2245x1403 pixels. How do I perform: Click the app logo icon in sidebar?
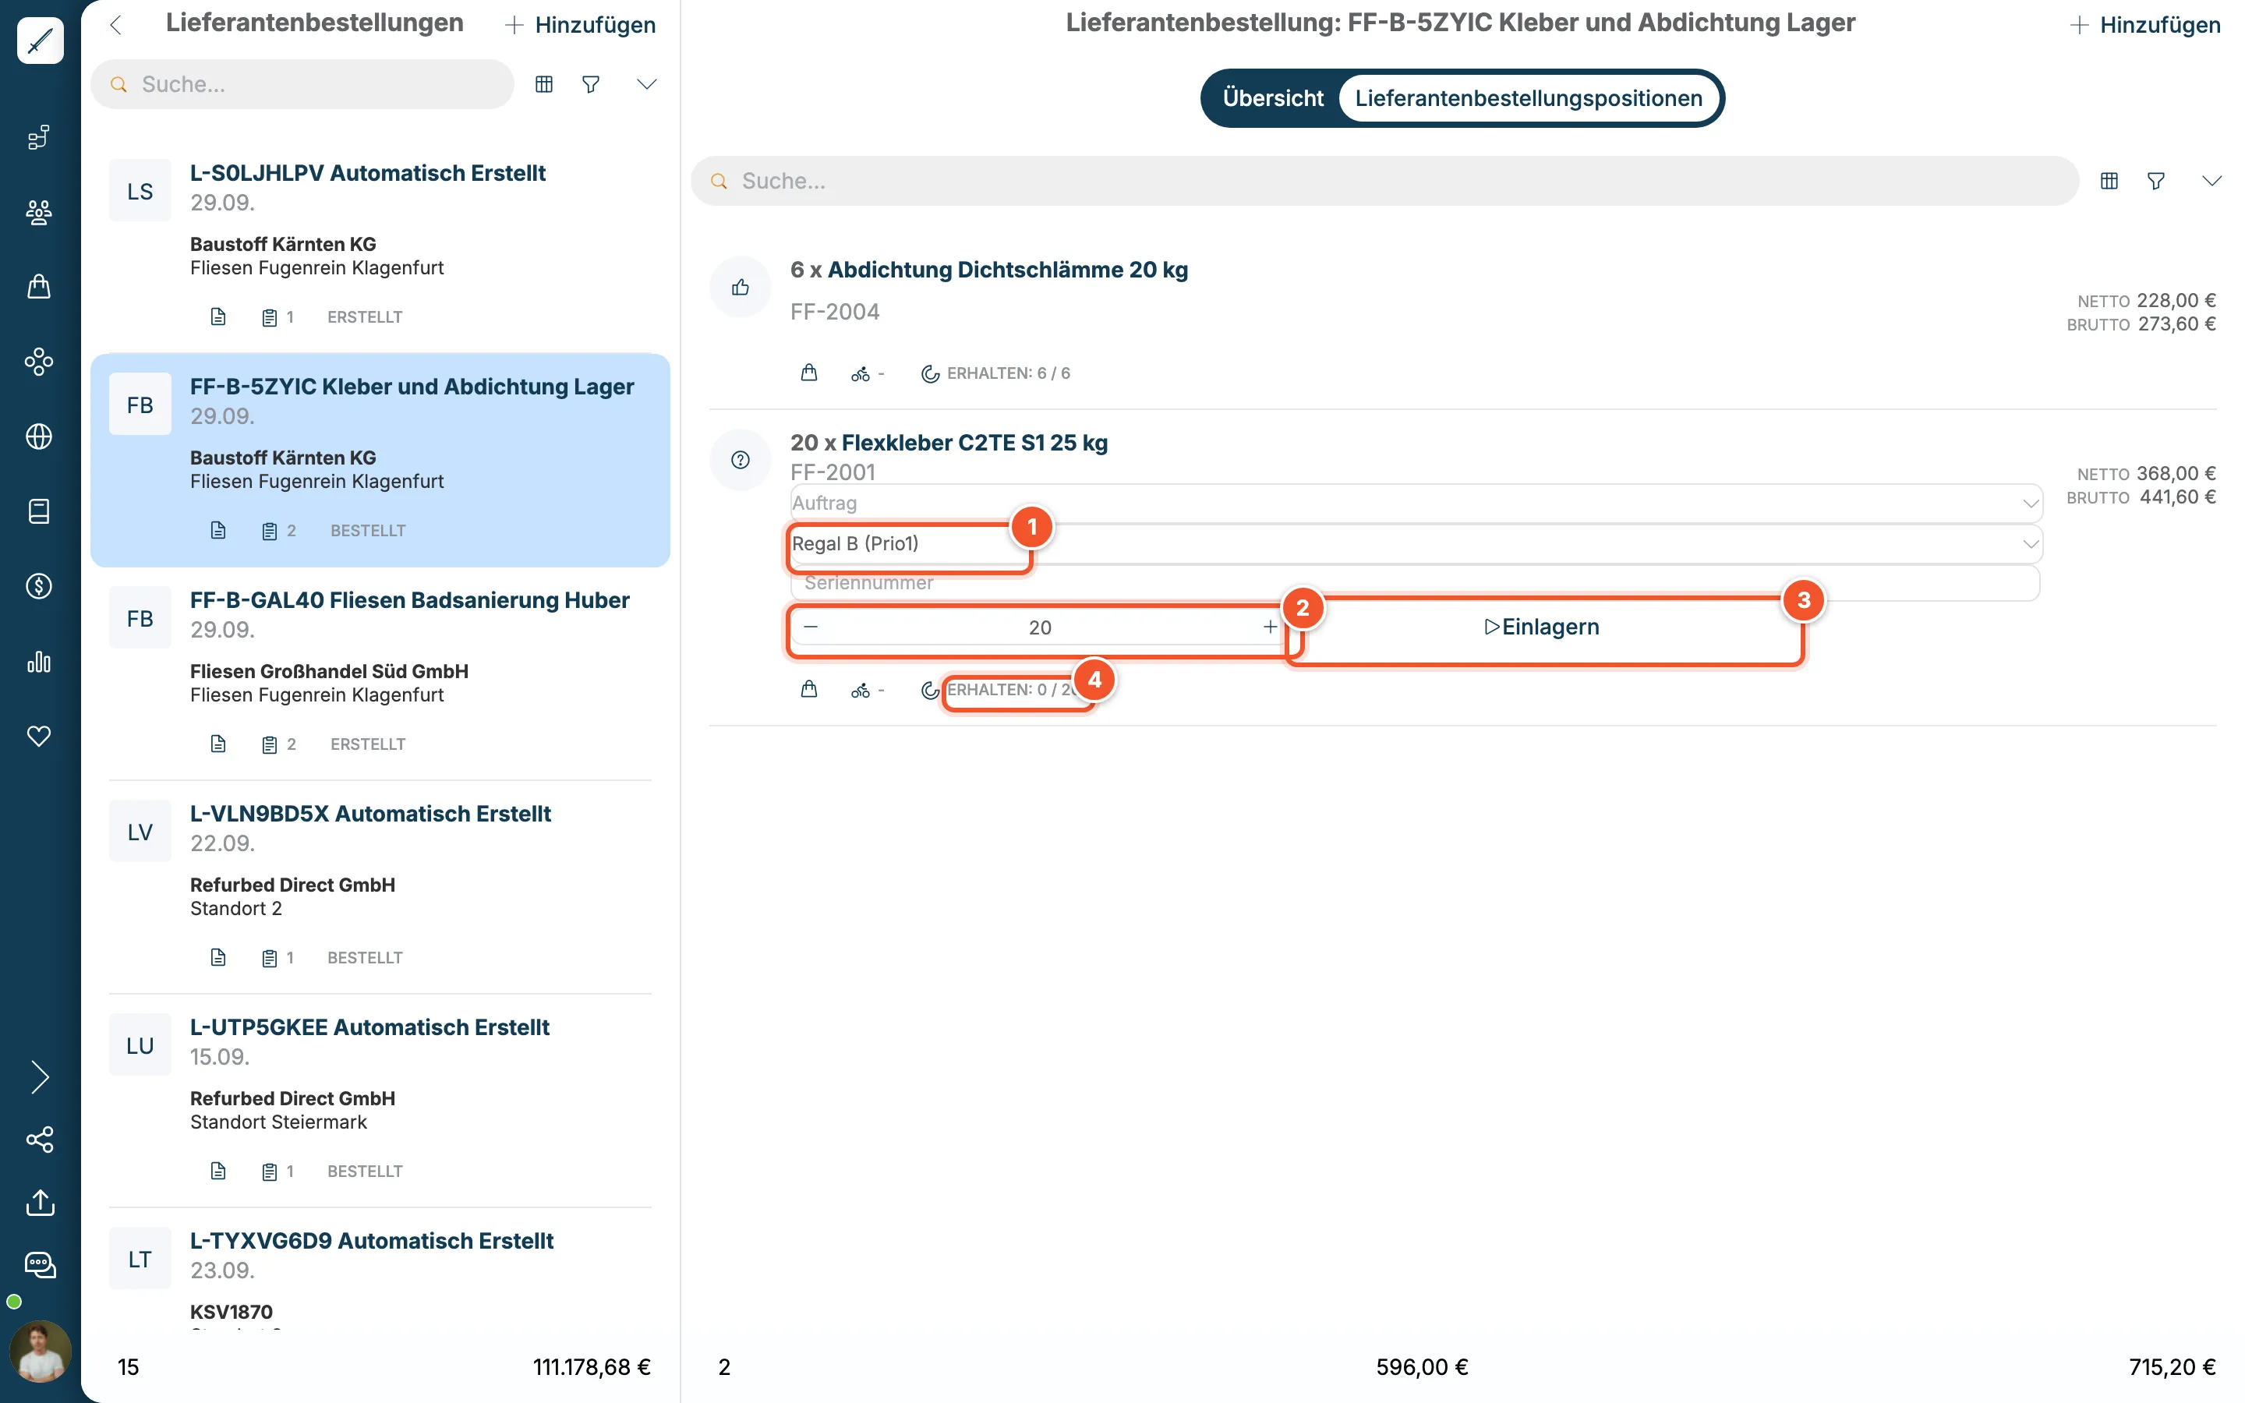tap(40, 41)
